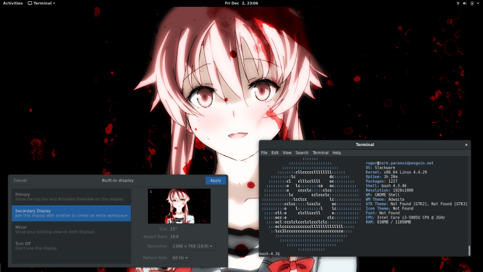Click the 'GTK Theme: Not Found' line
Image resolution: width=483 pixels, height=272 pixels.
(x=416, y=204)
